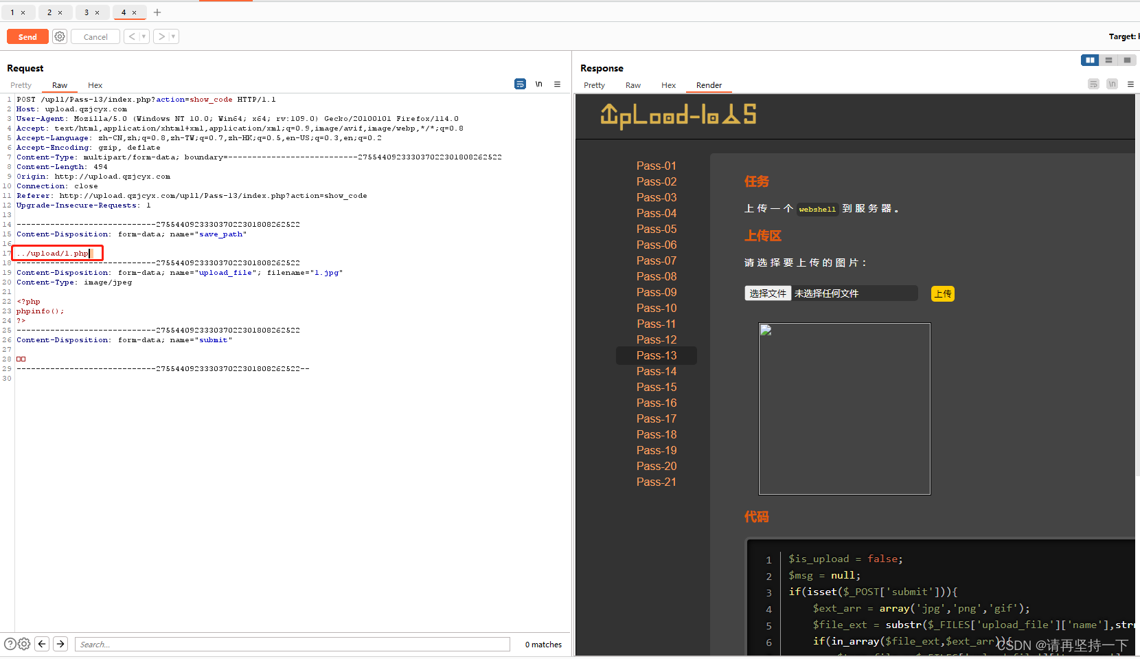Toggle non-printable \n characters in Request panel

click(539, 84)
